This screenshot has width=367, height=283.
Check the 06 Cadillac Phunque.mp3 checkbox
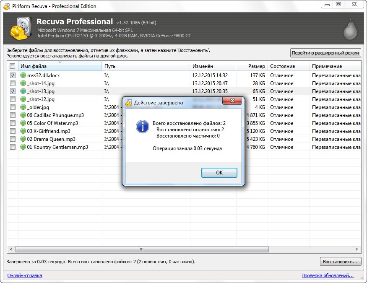13,115
